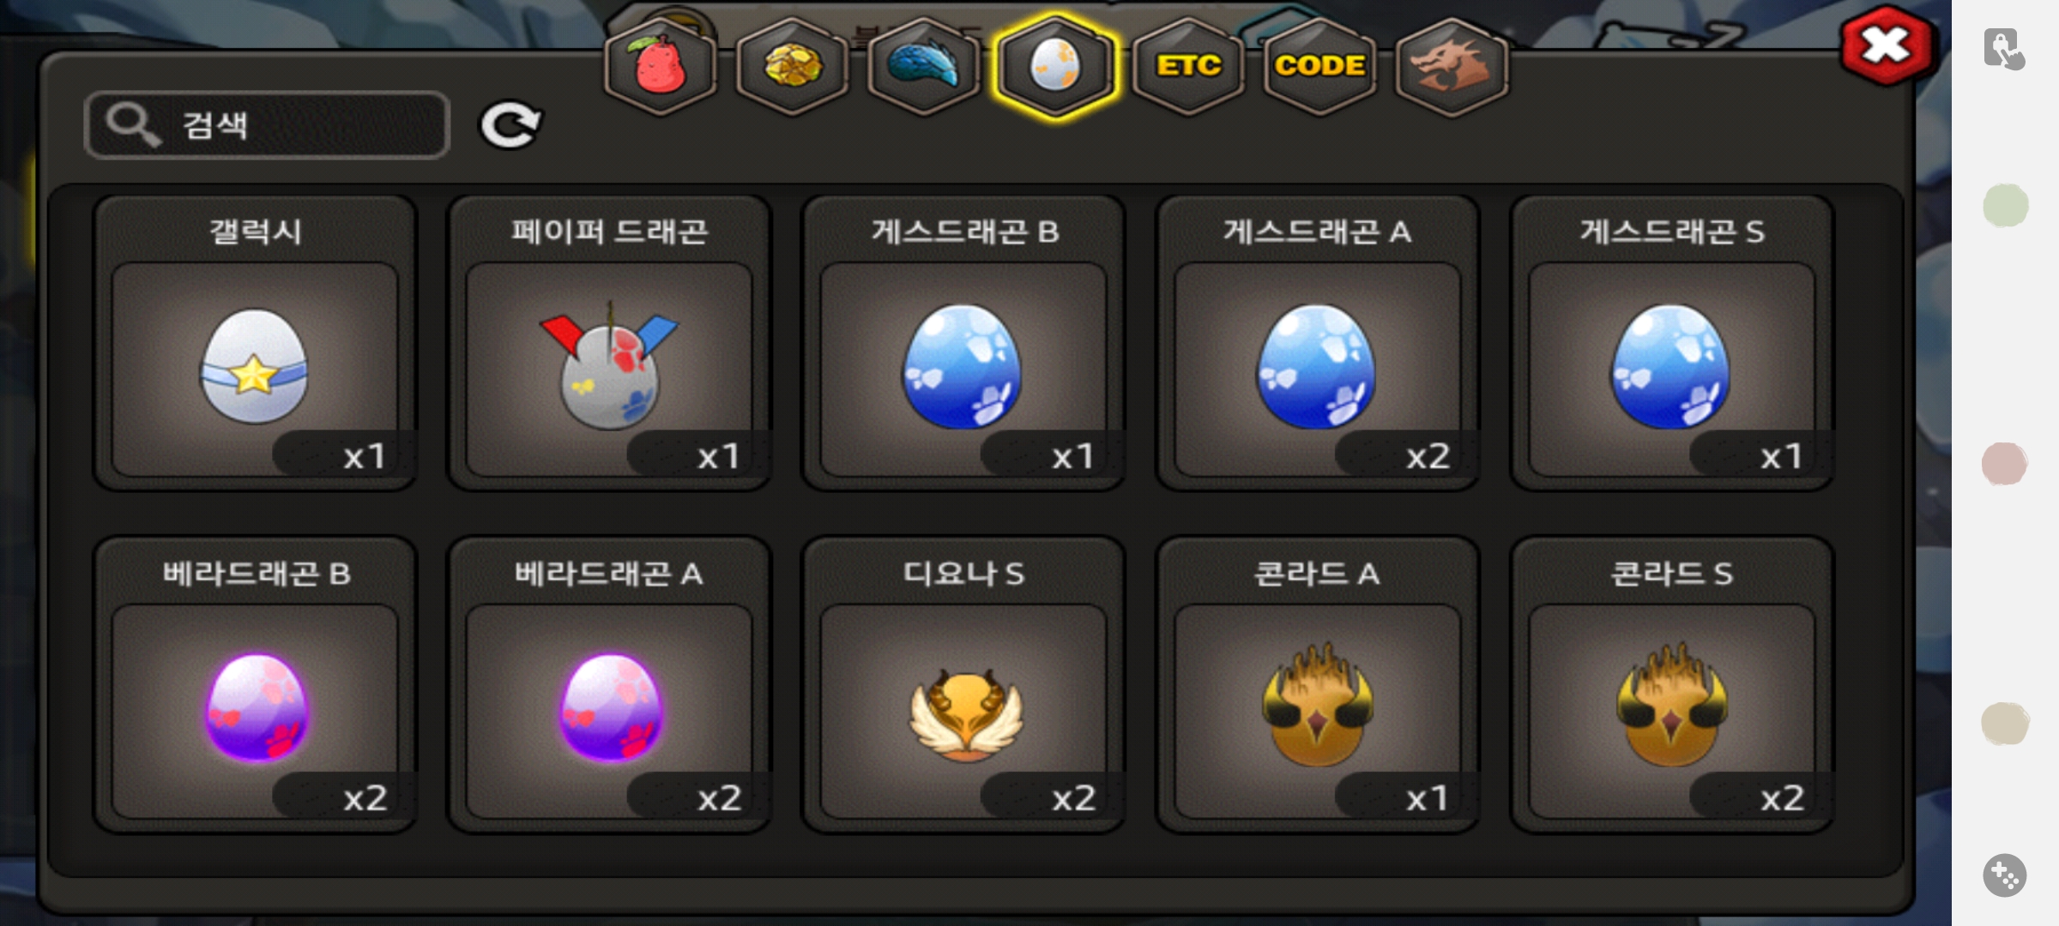Select the 갤럭시 star egg

coord(255,343)
